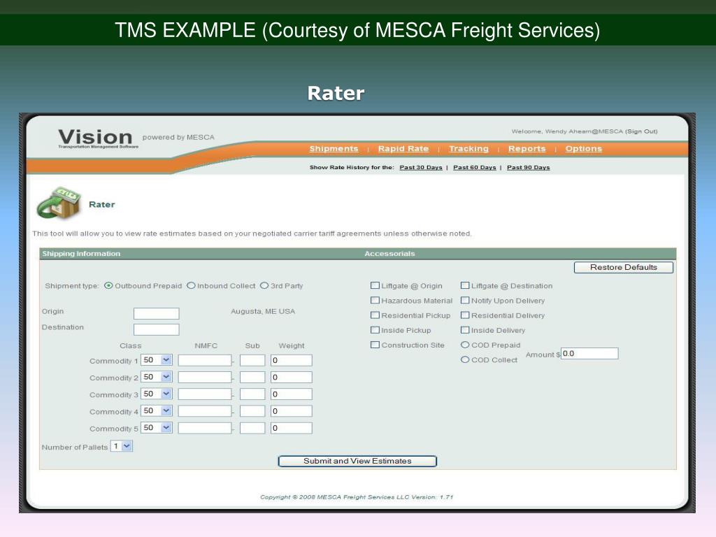Click Commodity 4 NMFC field
The height and width of the screenshot is (537, 716).
[x=205, y=411]
